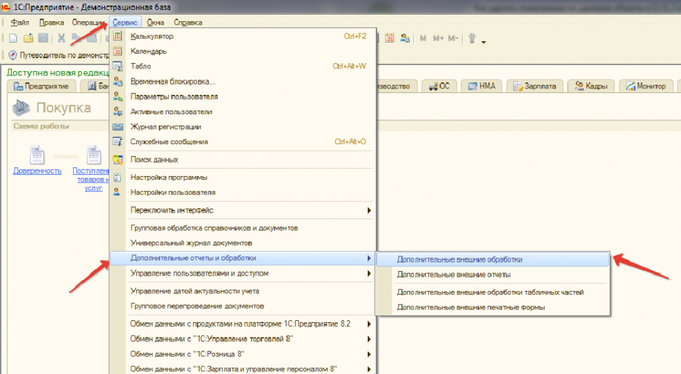Click the Cut scissors icon
This screenshot has height=374, width=681.
tap(61, 39)
